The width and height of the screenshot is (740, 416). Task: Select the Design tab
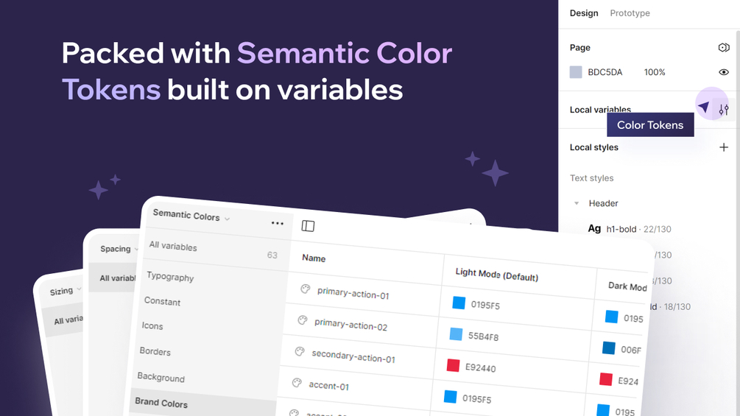click(x=584, y=13)
